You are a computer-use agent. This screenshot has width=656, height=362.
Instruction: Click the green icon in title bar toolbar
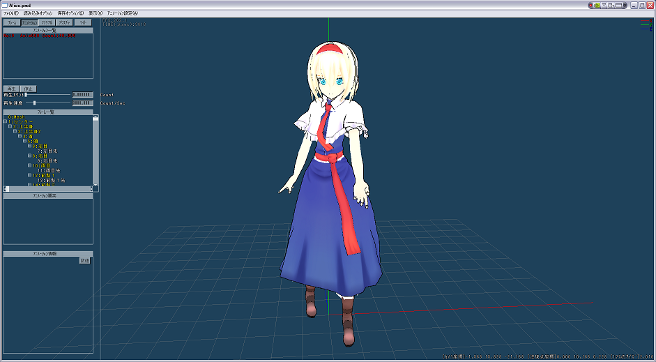coord(597,5)
